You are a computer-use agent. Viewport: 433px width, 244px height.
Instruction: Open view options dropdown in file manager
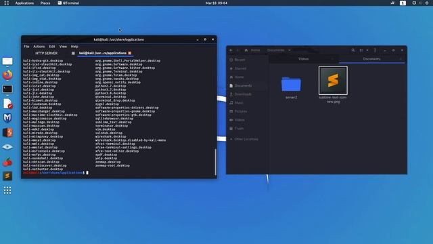tap(367, 50)
